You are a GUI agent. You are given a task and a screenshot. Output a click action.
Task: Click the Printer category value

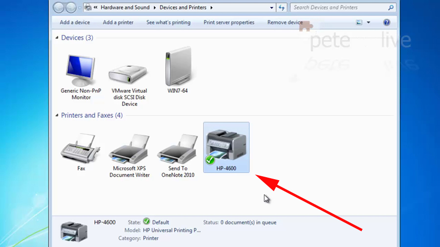click(151, 238)
